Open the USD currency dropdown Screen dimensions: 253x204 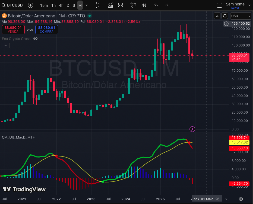[241, 16]
